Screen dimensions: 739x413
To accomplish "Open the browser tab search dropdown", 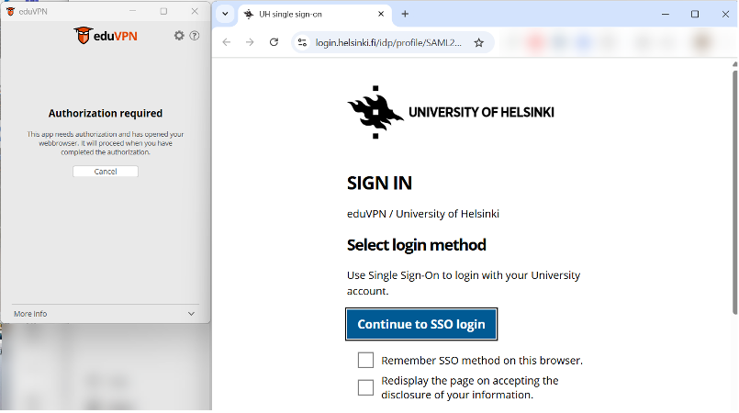I will [x=225, y=14].
